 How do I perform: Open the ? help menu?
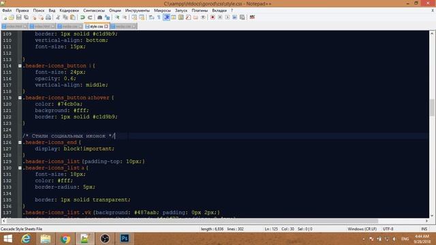click(x=232, y=10)
